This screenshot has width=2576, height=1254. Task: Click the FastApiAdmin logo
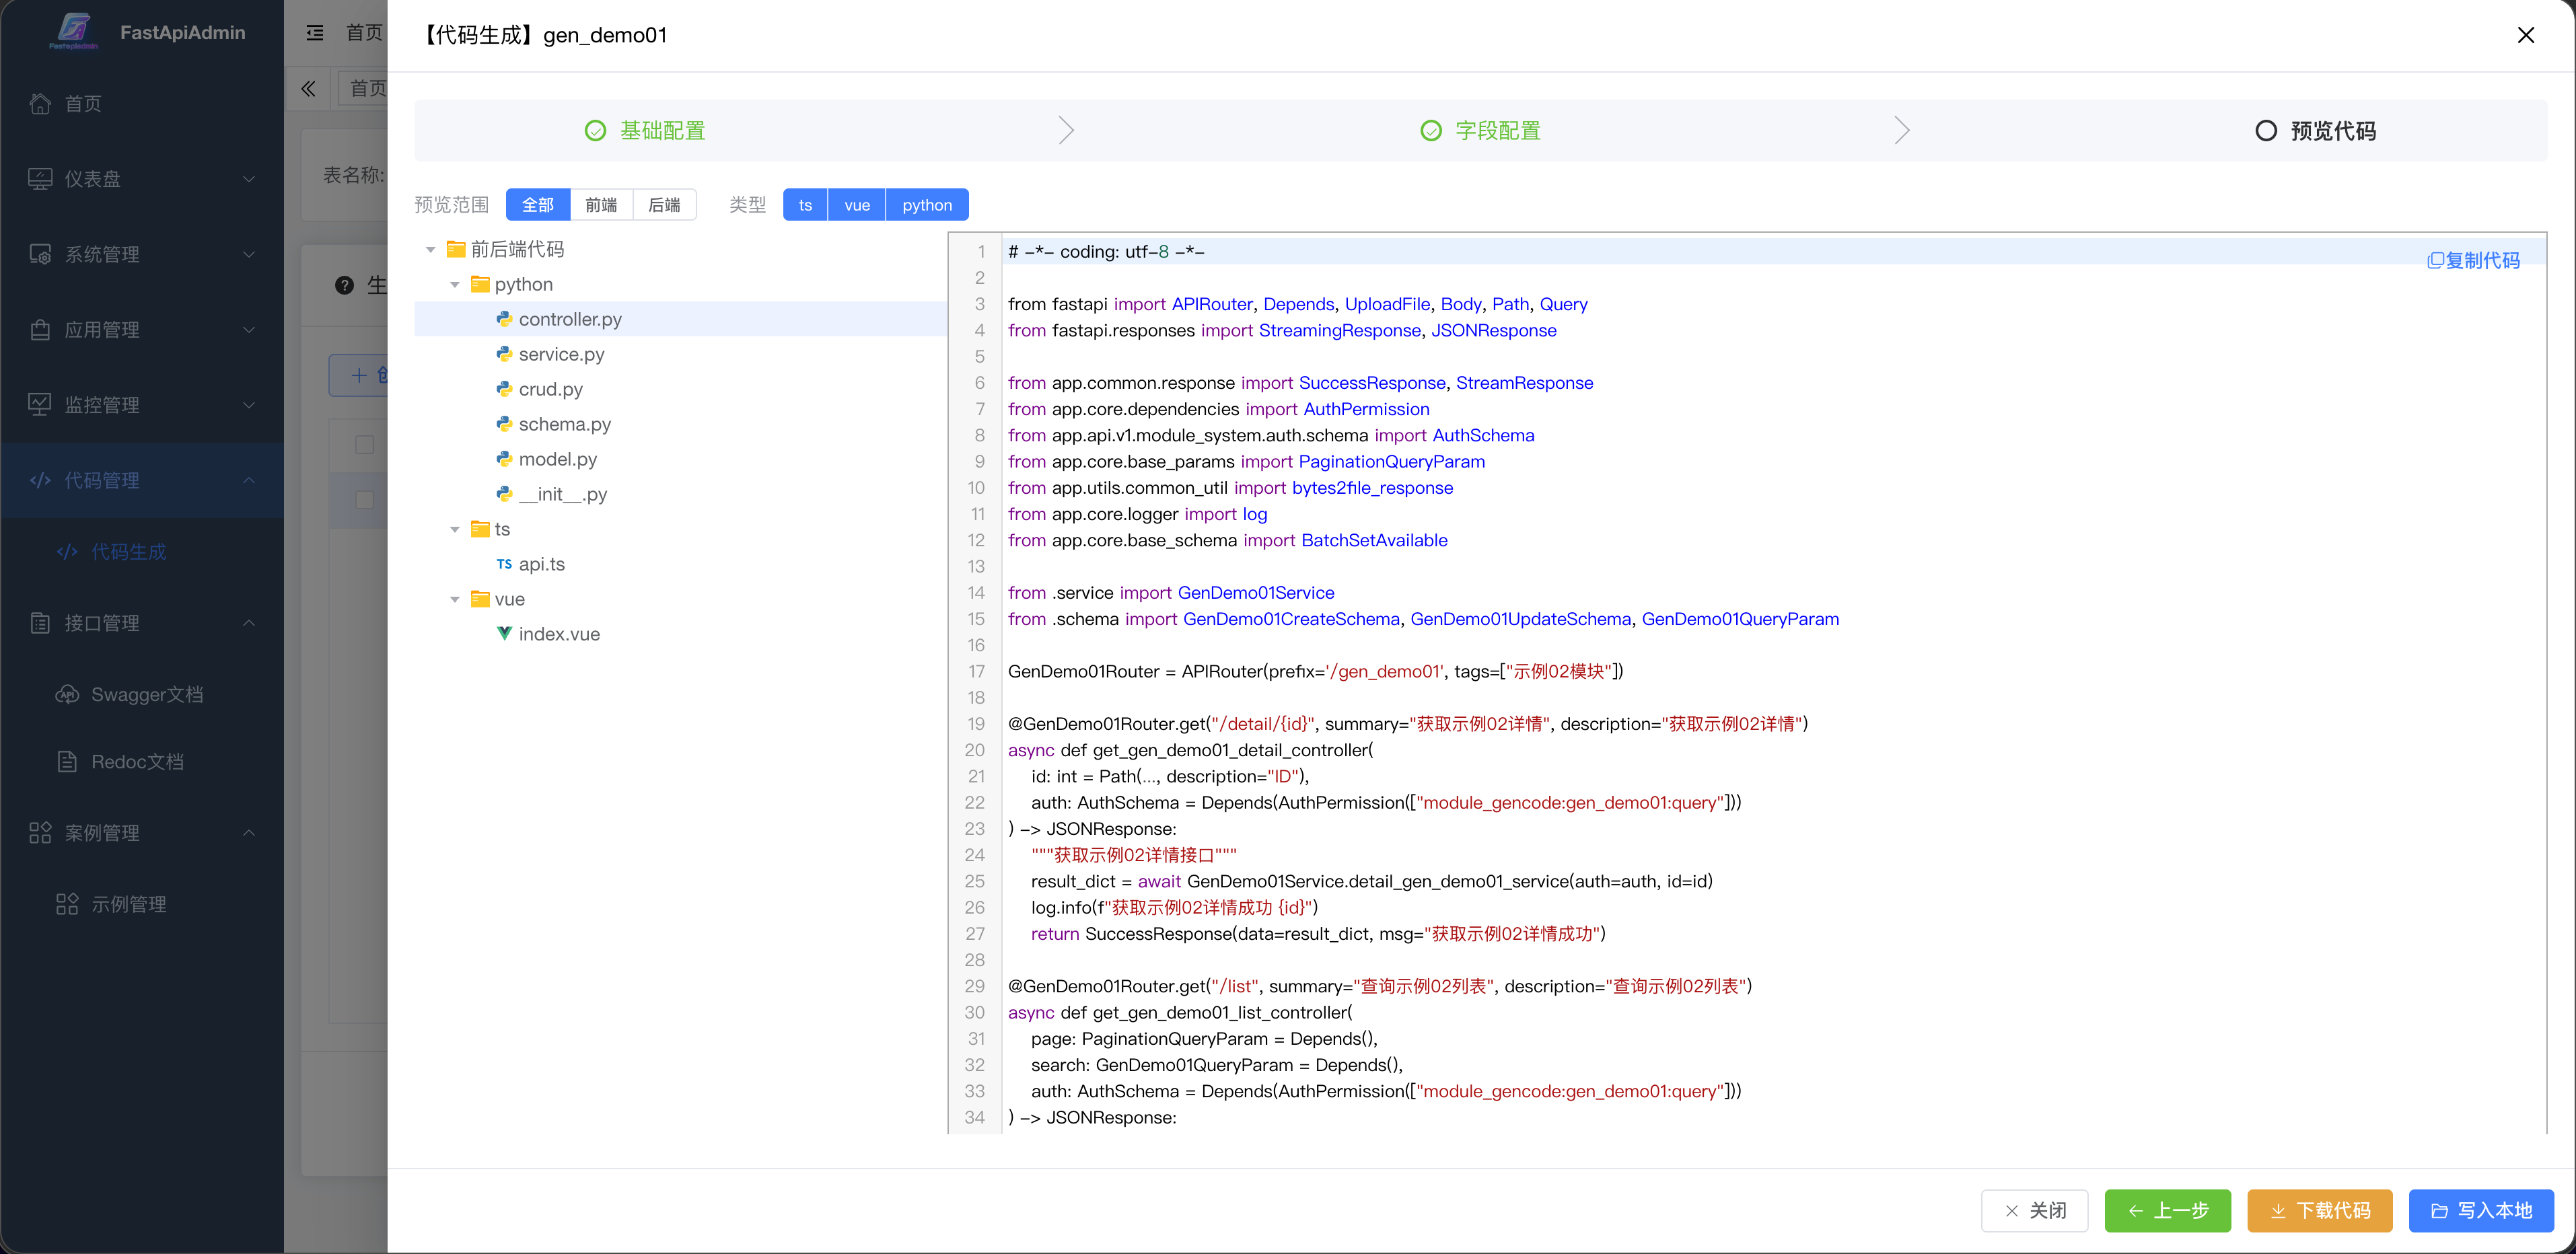pyautogui.click(x=74, y=31)
